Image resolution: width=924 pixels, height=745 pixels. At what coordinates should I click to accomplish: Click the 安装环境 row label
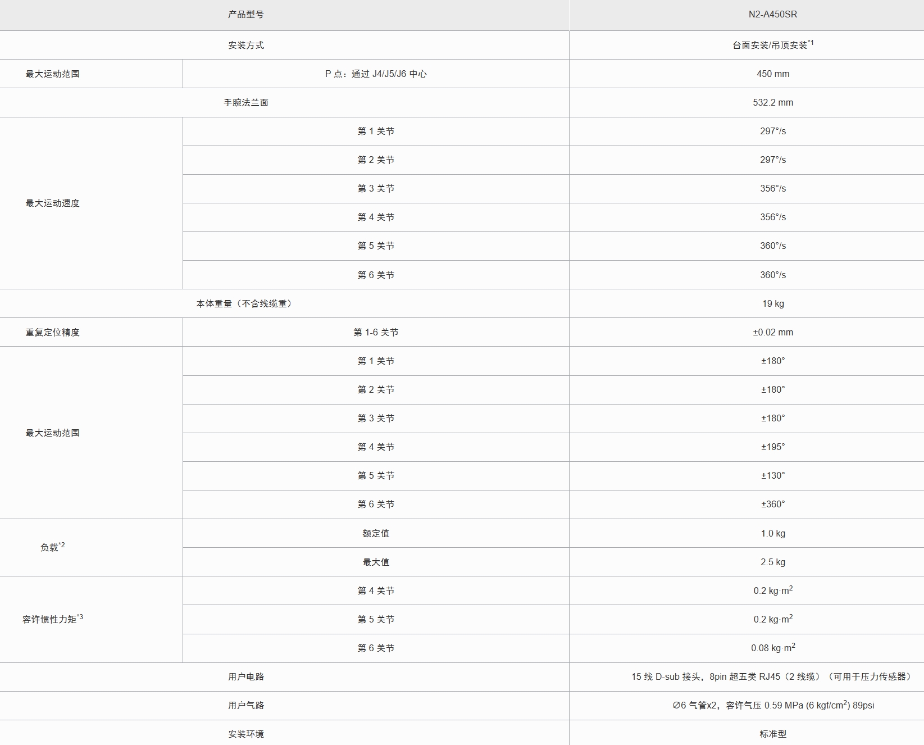[x=246, y=734]
